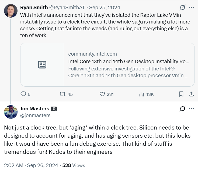Screen dimensions: 198x170
Task: Open the Jon Masters display name link
Action: (x=35, y=109)
